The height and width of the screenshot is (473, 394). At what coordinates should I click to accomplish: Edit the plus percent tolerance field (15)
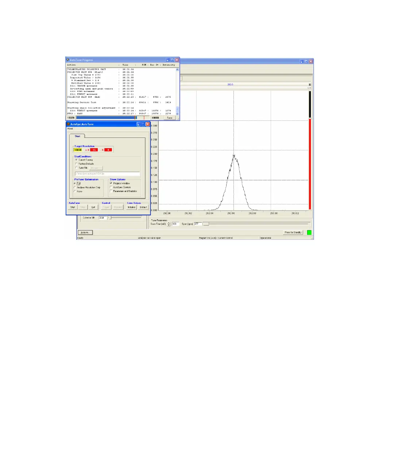click(94, 150)
